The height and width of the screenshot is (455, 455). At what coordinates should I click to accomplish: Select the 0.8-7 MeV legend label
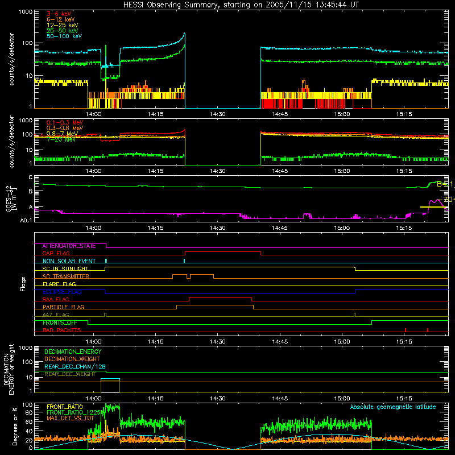(62, 134)
